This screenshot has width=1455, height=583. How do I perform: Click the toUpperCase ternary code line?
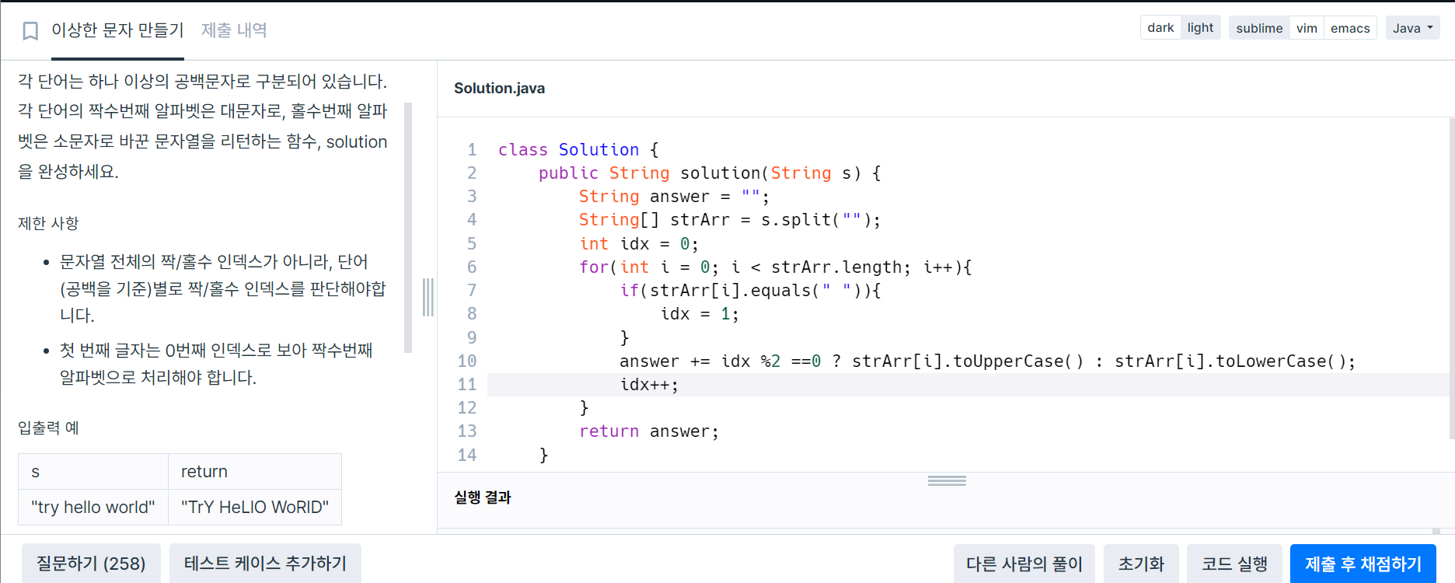click(987, 361)
